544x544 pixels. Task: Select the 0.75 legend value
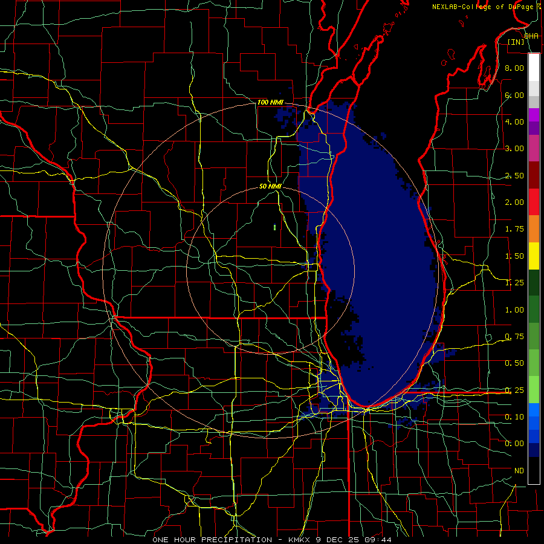coord(514,337)
